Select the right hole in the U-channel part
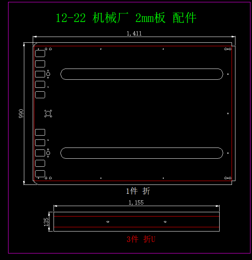 tap(165, 221)
